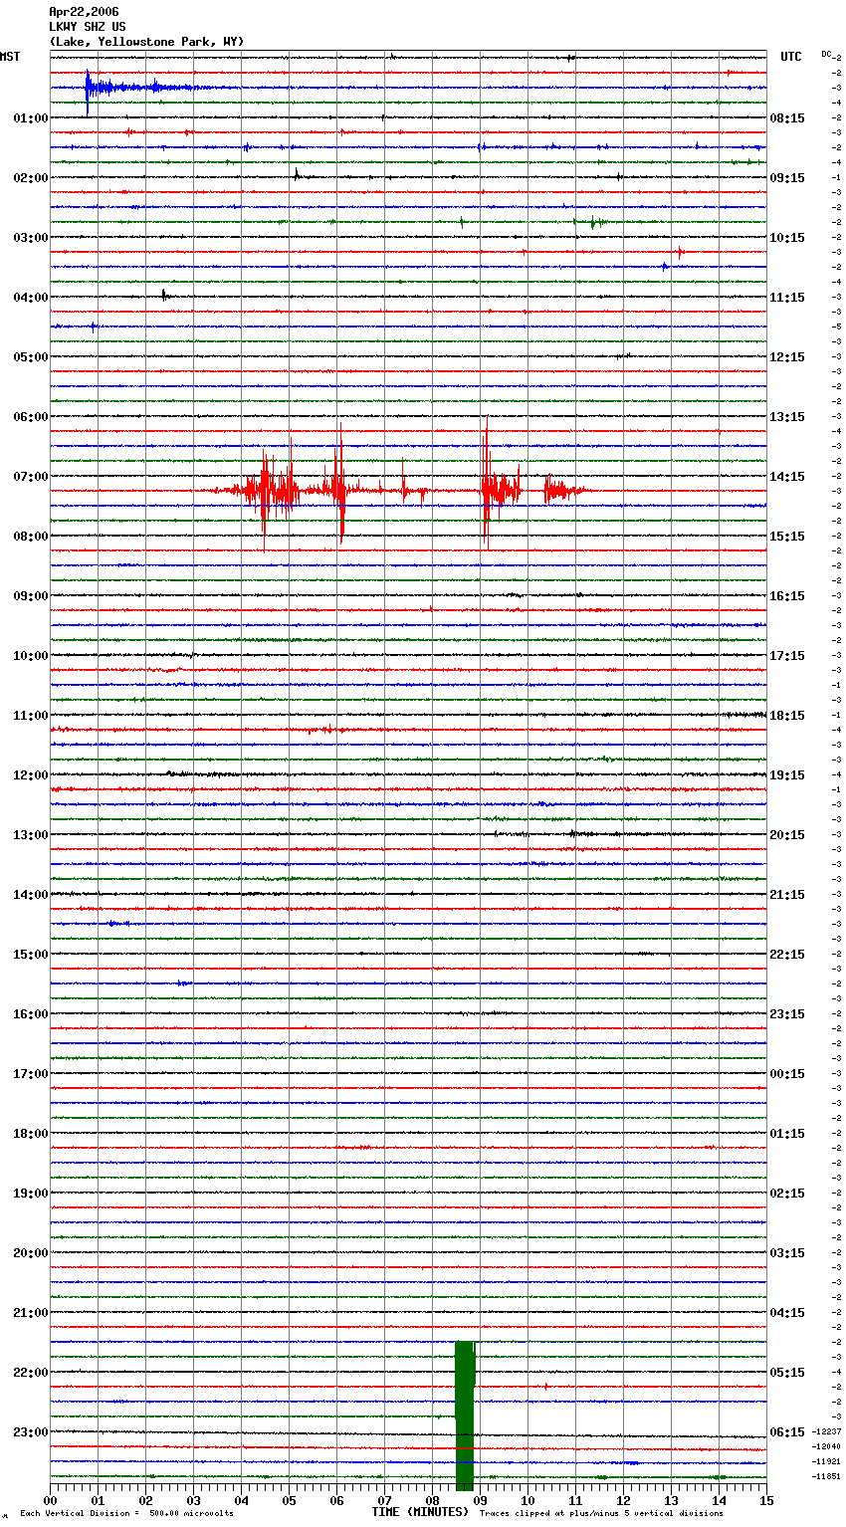Screen dimensions: 846x1527
Task: Click the solid green data-gap block
Action: pos(465,1414)
